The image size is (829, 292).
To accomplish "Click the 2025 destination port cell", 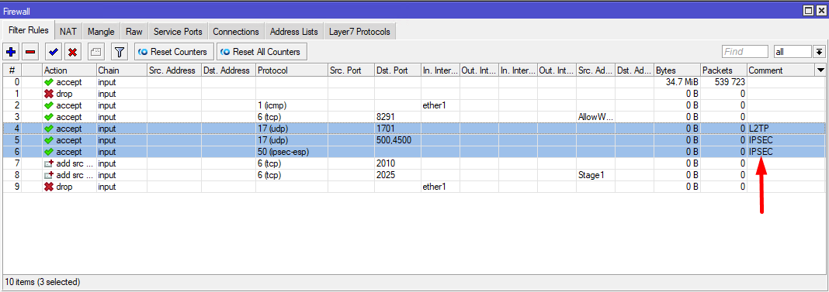I will point(397,175).
